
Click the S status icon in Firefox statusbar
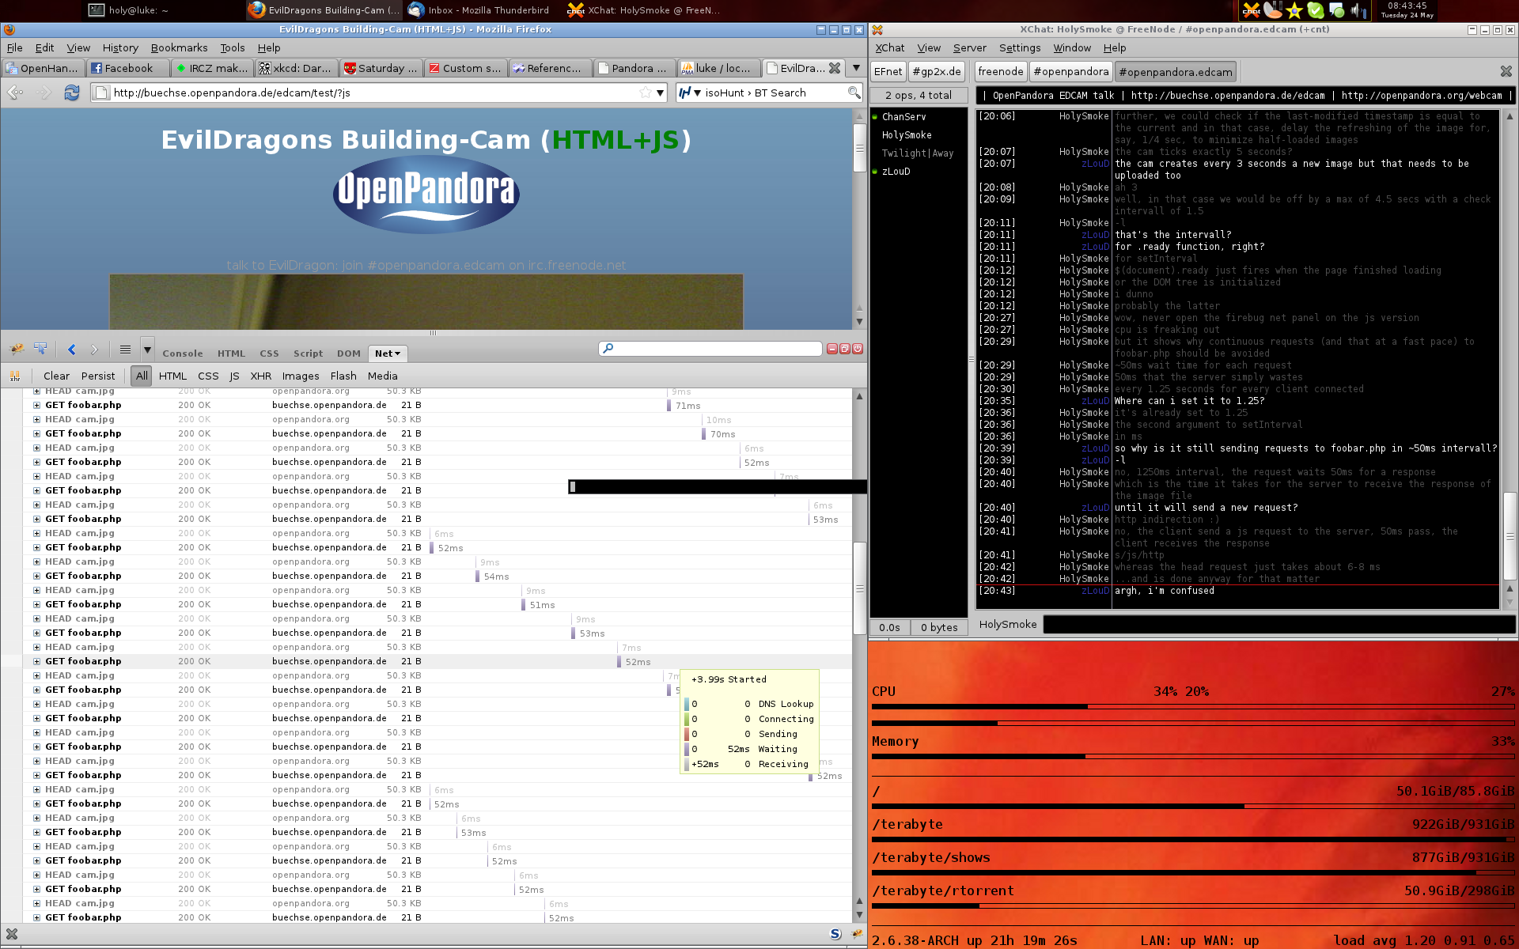835,934
